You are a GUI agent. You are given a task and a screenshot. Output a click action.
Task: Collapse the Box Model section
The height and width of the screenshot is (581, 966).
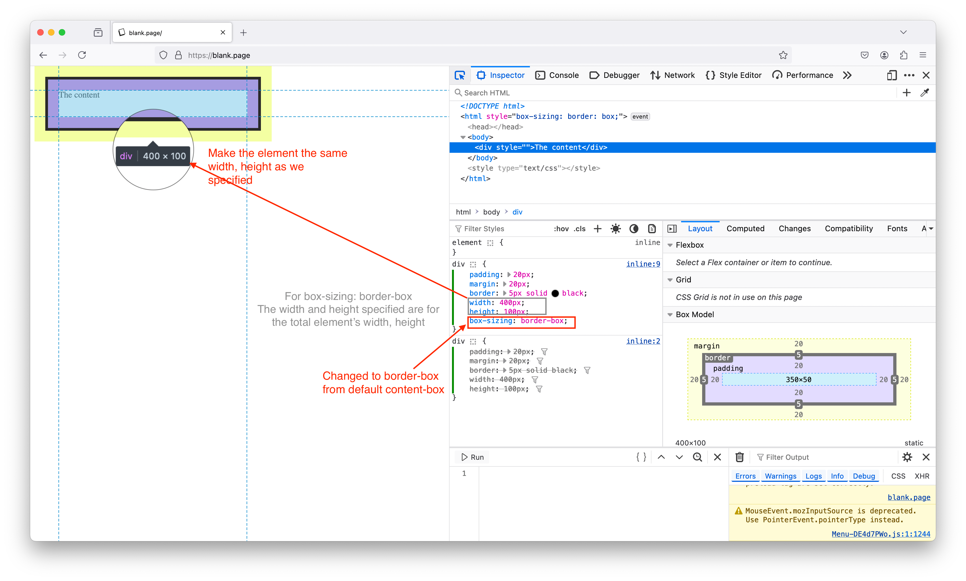pyautogui.click(x=670, y=315)
